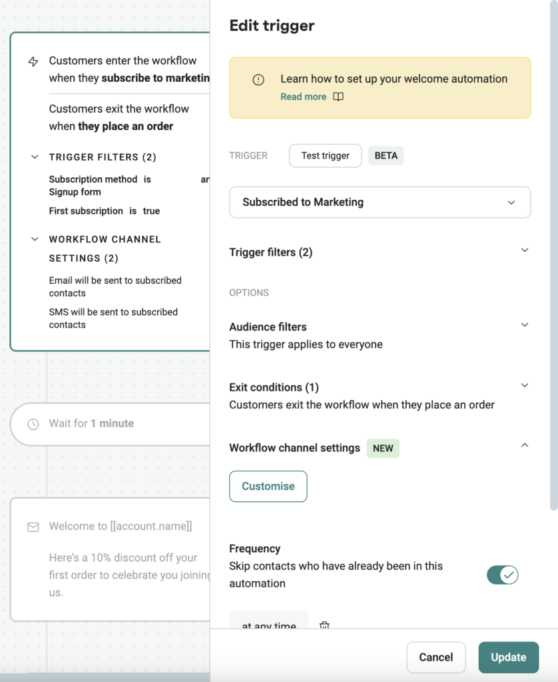Cancel the trigger edits

click(435, 657)
